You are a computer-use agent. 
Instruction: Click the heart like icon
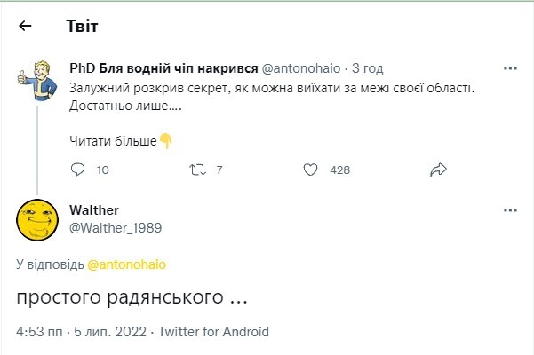(310, 170)
